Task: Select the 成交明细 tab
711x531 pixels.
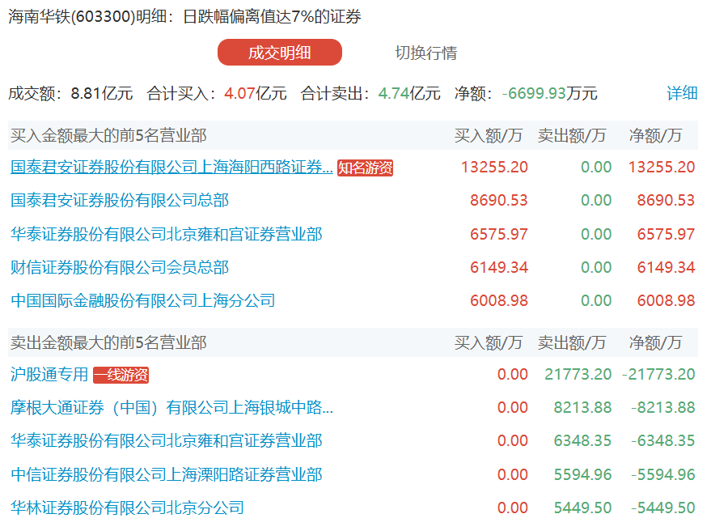Action: 279,52
